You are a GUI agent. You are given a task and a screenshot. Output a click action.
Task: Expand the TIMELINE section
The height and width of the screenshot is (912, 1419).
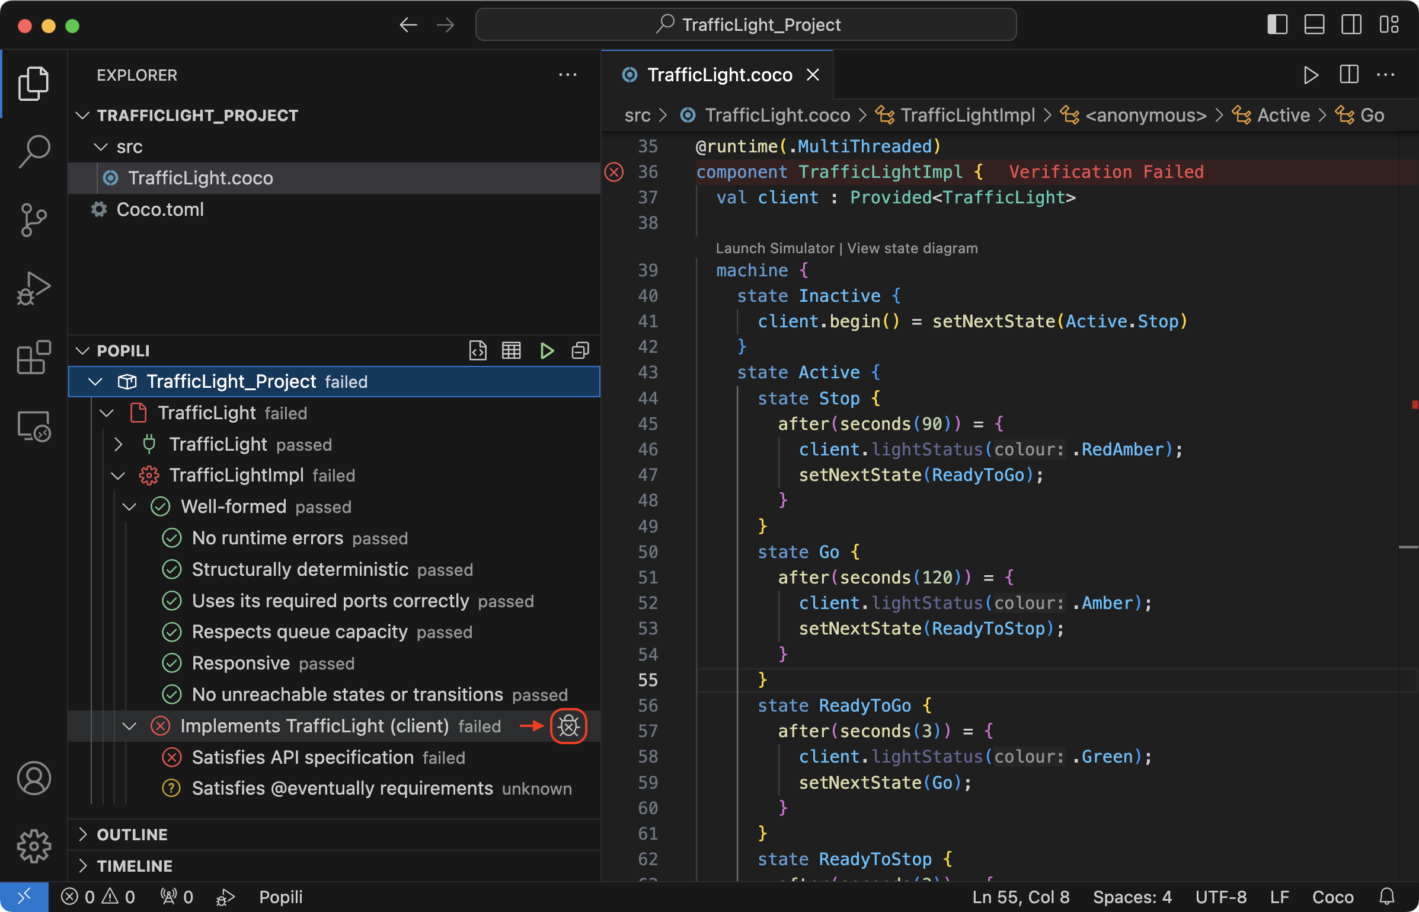pyautogui.click(x=83, y=866)
